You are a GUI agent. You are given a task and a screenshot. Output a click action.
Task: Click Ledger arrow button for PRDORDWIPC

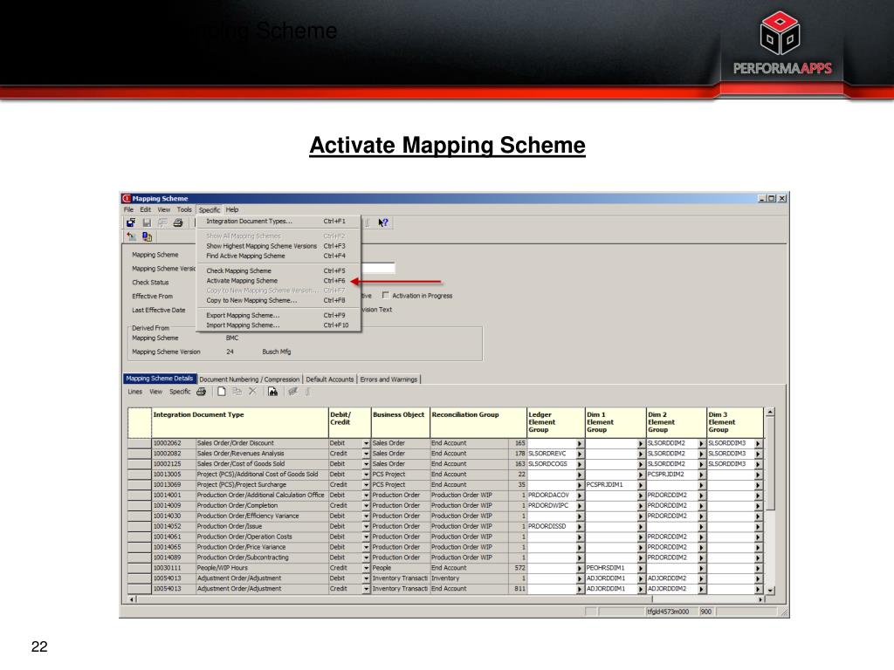point(580,507)
